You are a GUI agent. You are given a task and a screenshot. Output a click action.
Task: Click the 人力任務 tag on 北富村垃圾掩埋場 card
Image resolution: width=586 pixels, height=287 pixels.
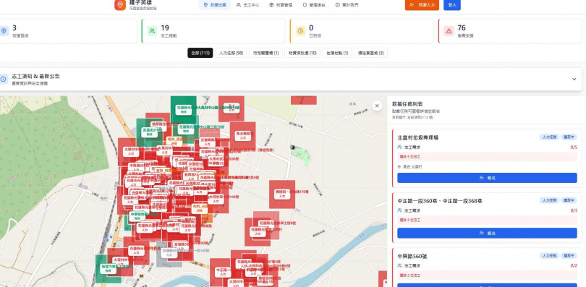coord(549,137)
